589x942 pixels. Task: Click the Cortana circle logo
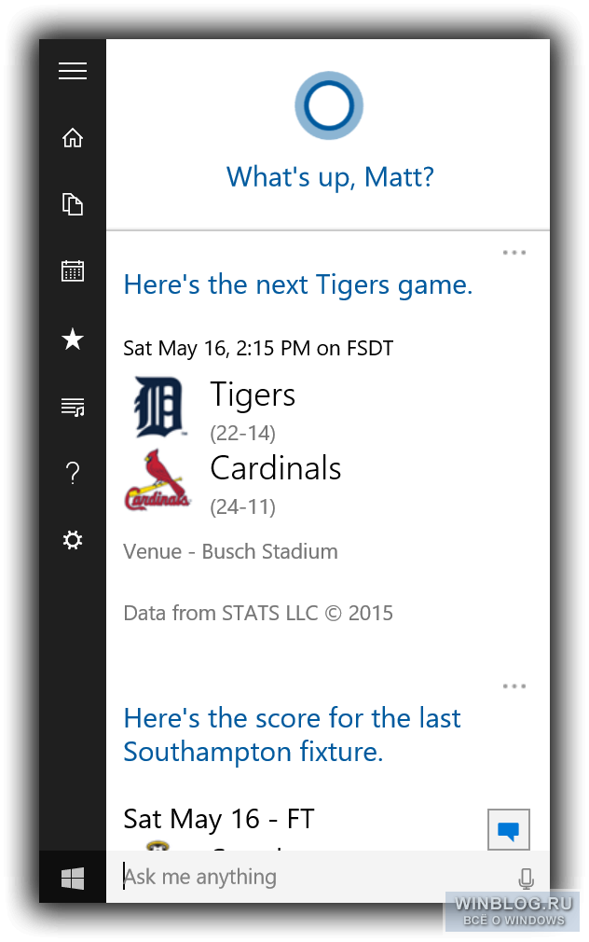[329, 105]
